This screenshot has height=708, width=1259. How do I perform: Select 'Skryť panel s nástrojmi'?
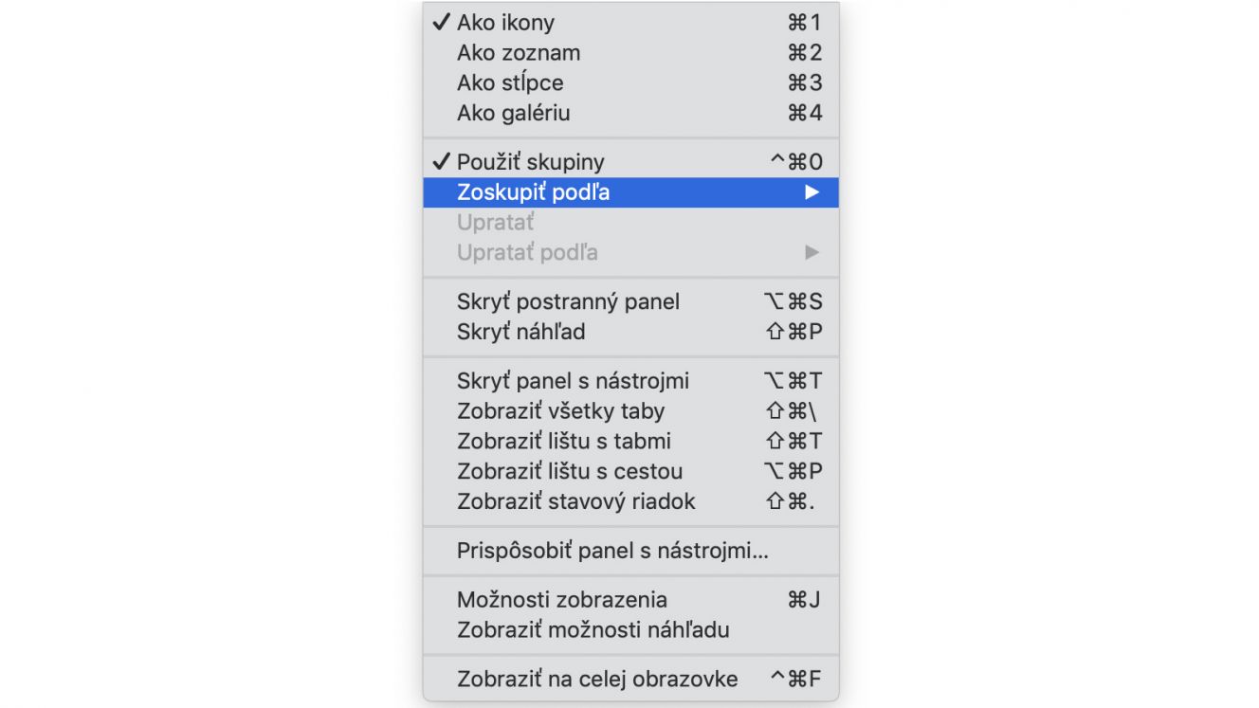630,381
